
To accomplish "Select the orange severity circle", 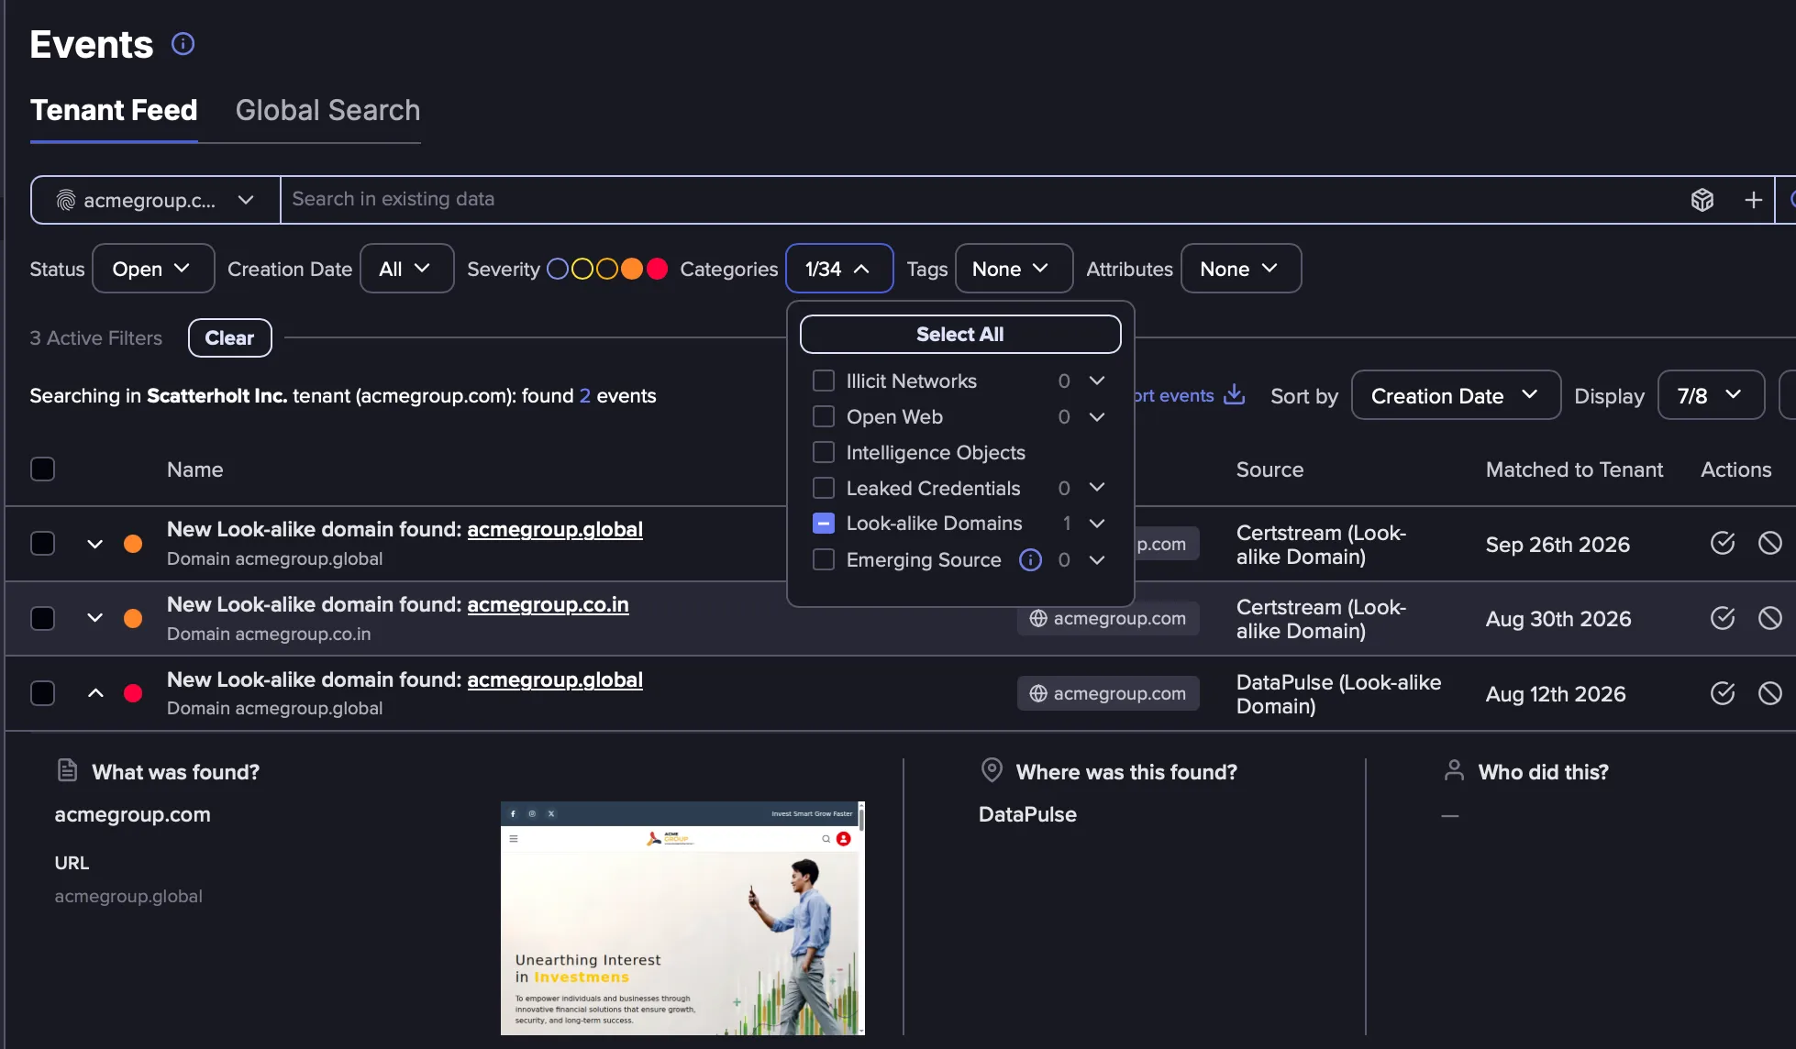I will (x=632, y=269).
